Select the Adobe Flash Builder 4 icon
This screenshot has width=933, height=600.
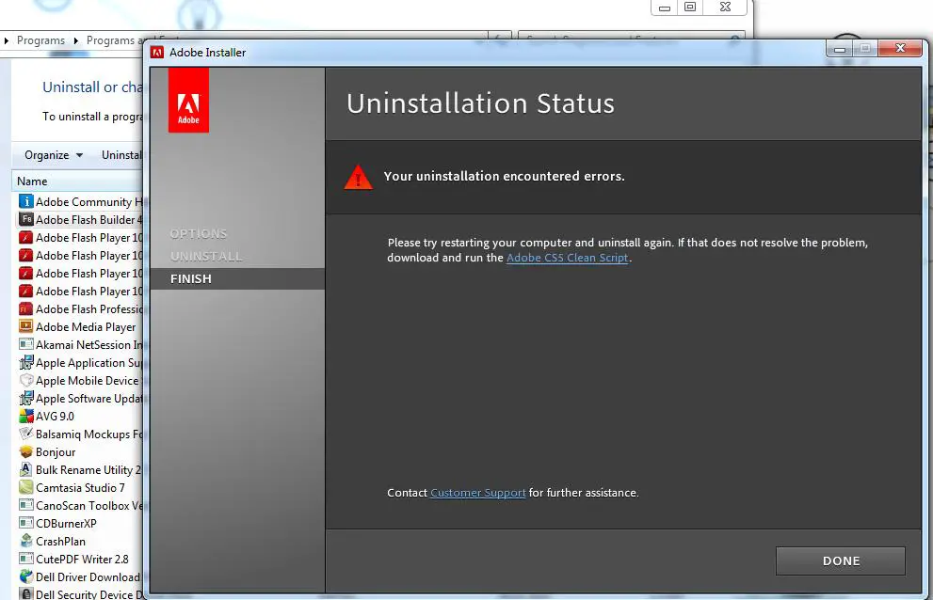(26, 220)
